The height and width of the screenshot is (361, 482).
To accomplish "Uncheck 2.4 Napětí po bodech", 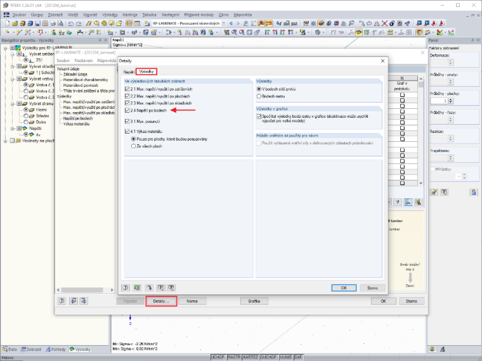I will point(127,110).
